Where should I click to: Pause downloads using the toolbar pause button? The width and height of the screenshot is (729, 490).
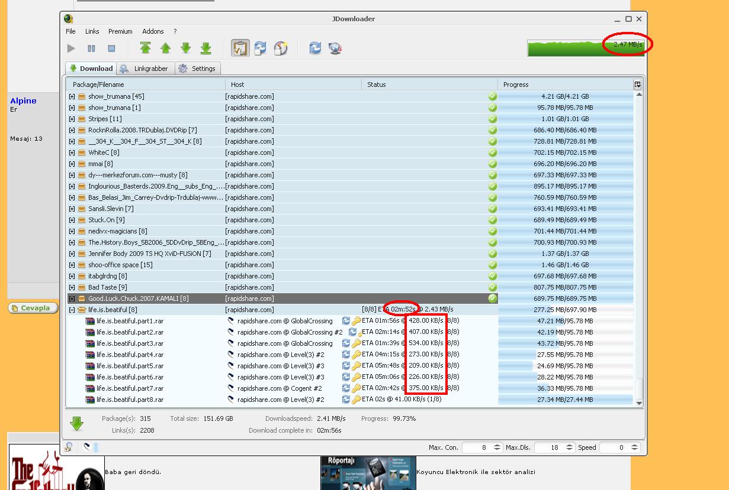pos(91,48)
